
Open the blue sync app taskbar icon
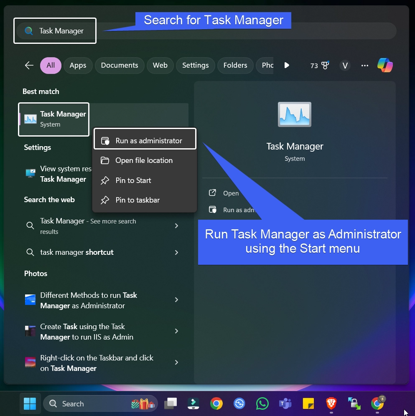[239, 404]
